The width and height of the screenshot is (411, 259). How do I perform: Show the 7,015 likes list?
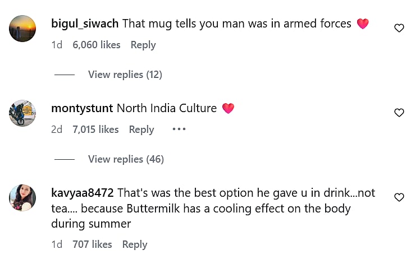tap(95, 129)
